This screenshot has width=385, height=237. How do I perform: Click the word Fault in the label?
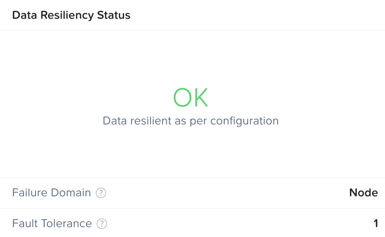click(x=25, y=223)
